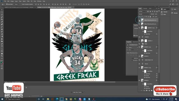Select the Lasso tool
The image size is (179, 101).
(x=2, y=15)
